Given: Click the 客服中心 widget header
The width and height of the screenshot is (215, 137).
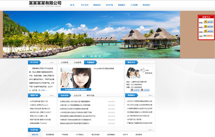Looking at the screenshot, I should point(206,17).
